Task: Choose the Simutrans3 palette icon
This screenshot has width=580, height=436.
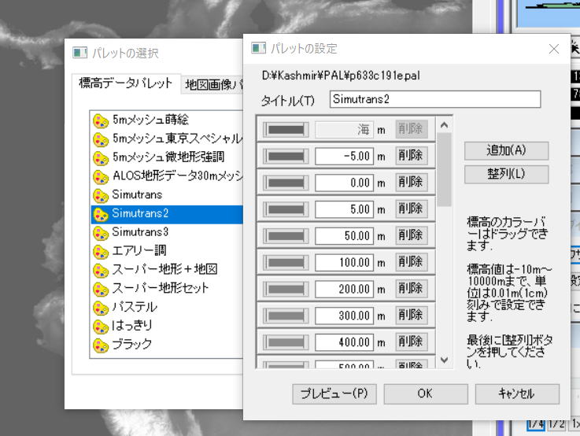Action: click(101, 232)
